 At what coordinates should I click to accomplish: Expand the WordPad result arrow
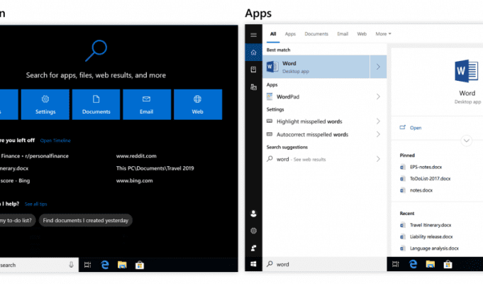click(x=378, y=97)
